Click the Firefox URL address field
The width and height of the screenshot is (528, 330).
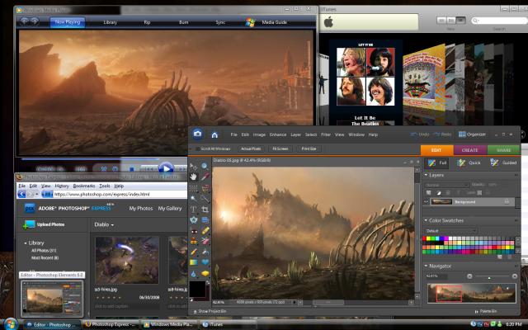click(x=120, y=195)
